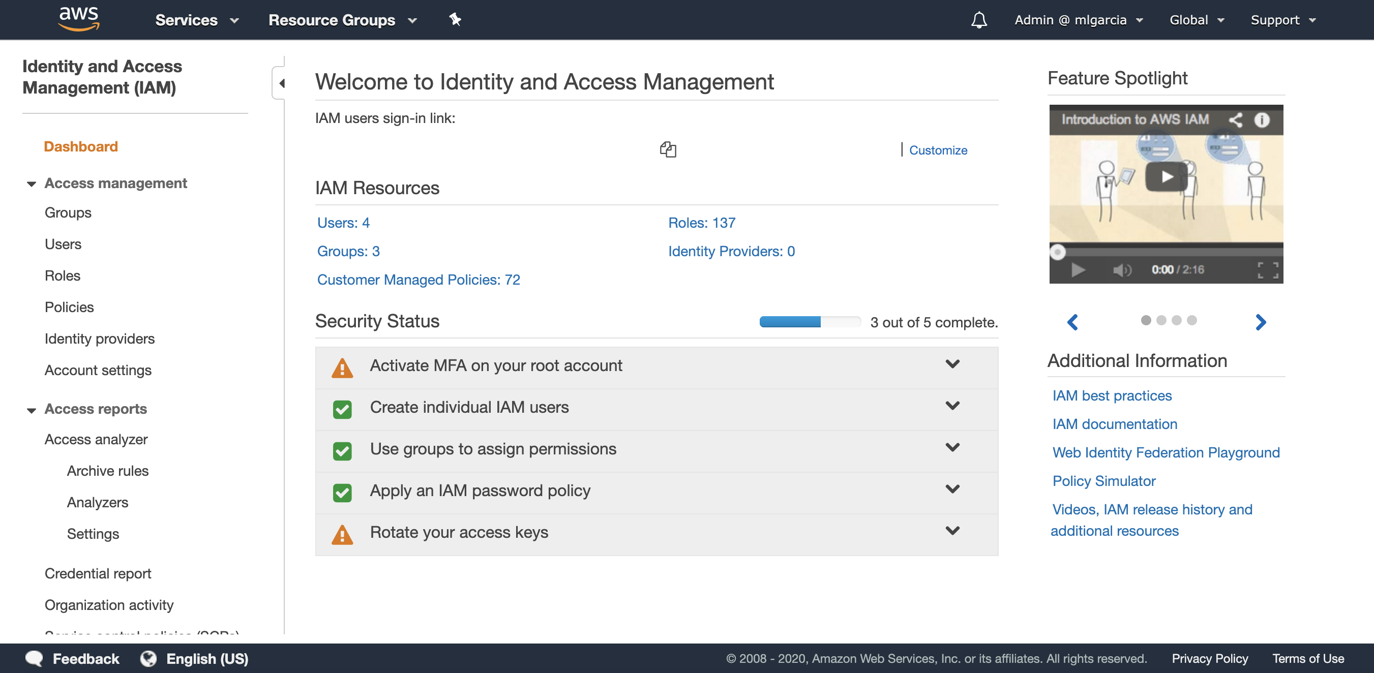Open the notifications bell
This screenshot has height=673, width=1374.
978,20
